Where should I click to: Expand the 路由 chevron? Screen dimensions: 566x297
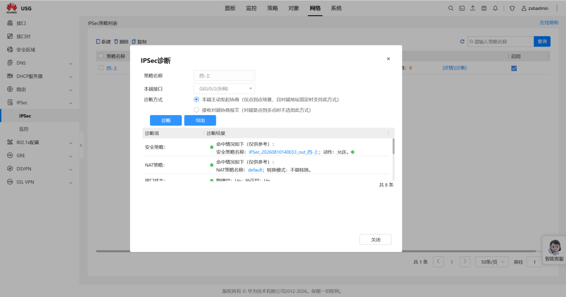pos(71,90)
